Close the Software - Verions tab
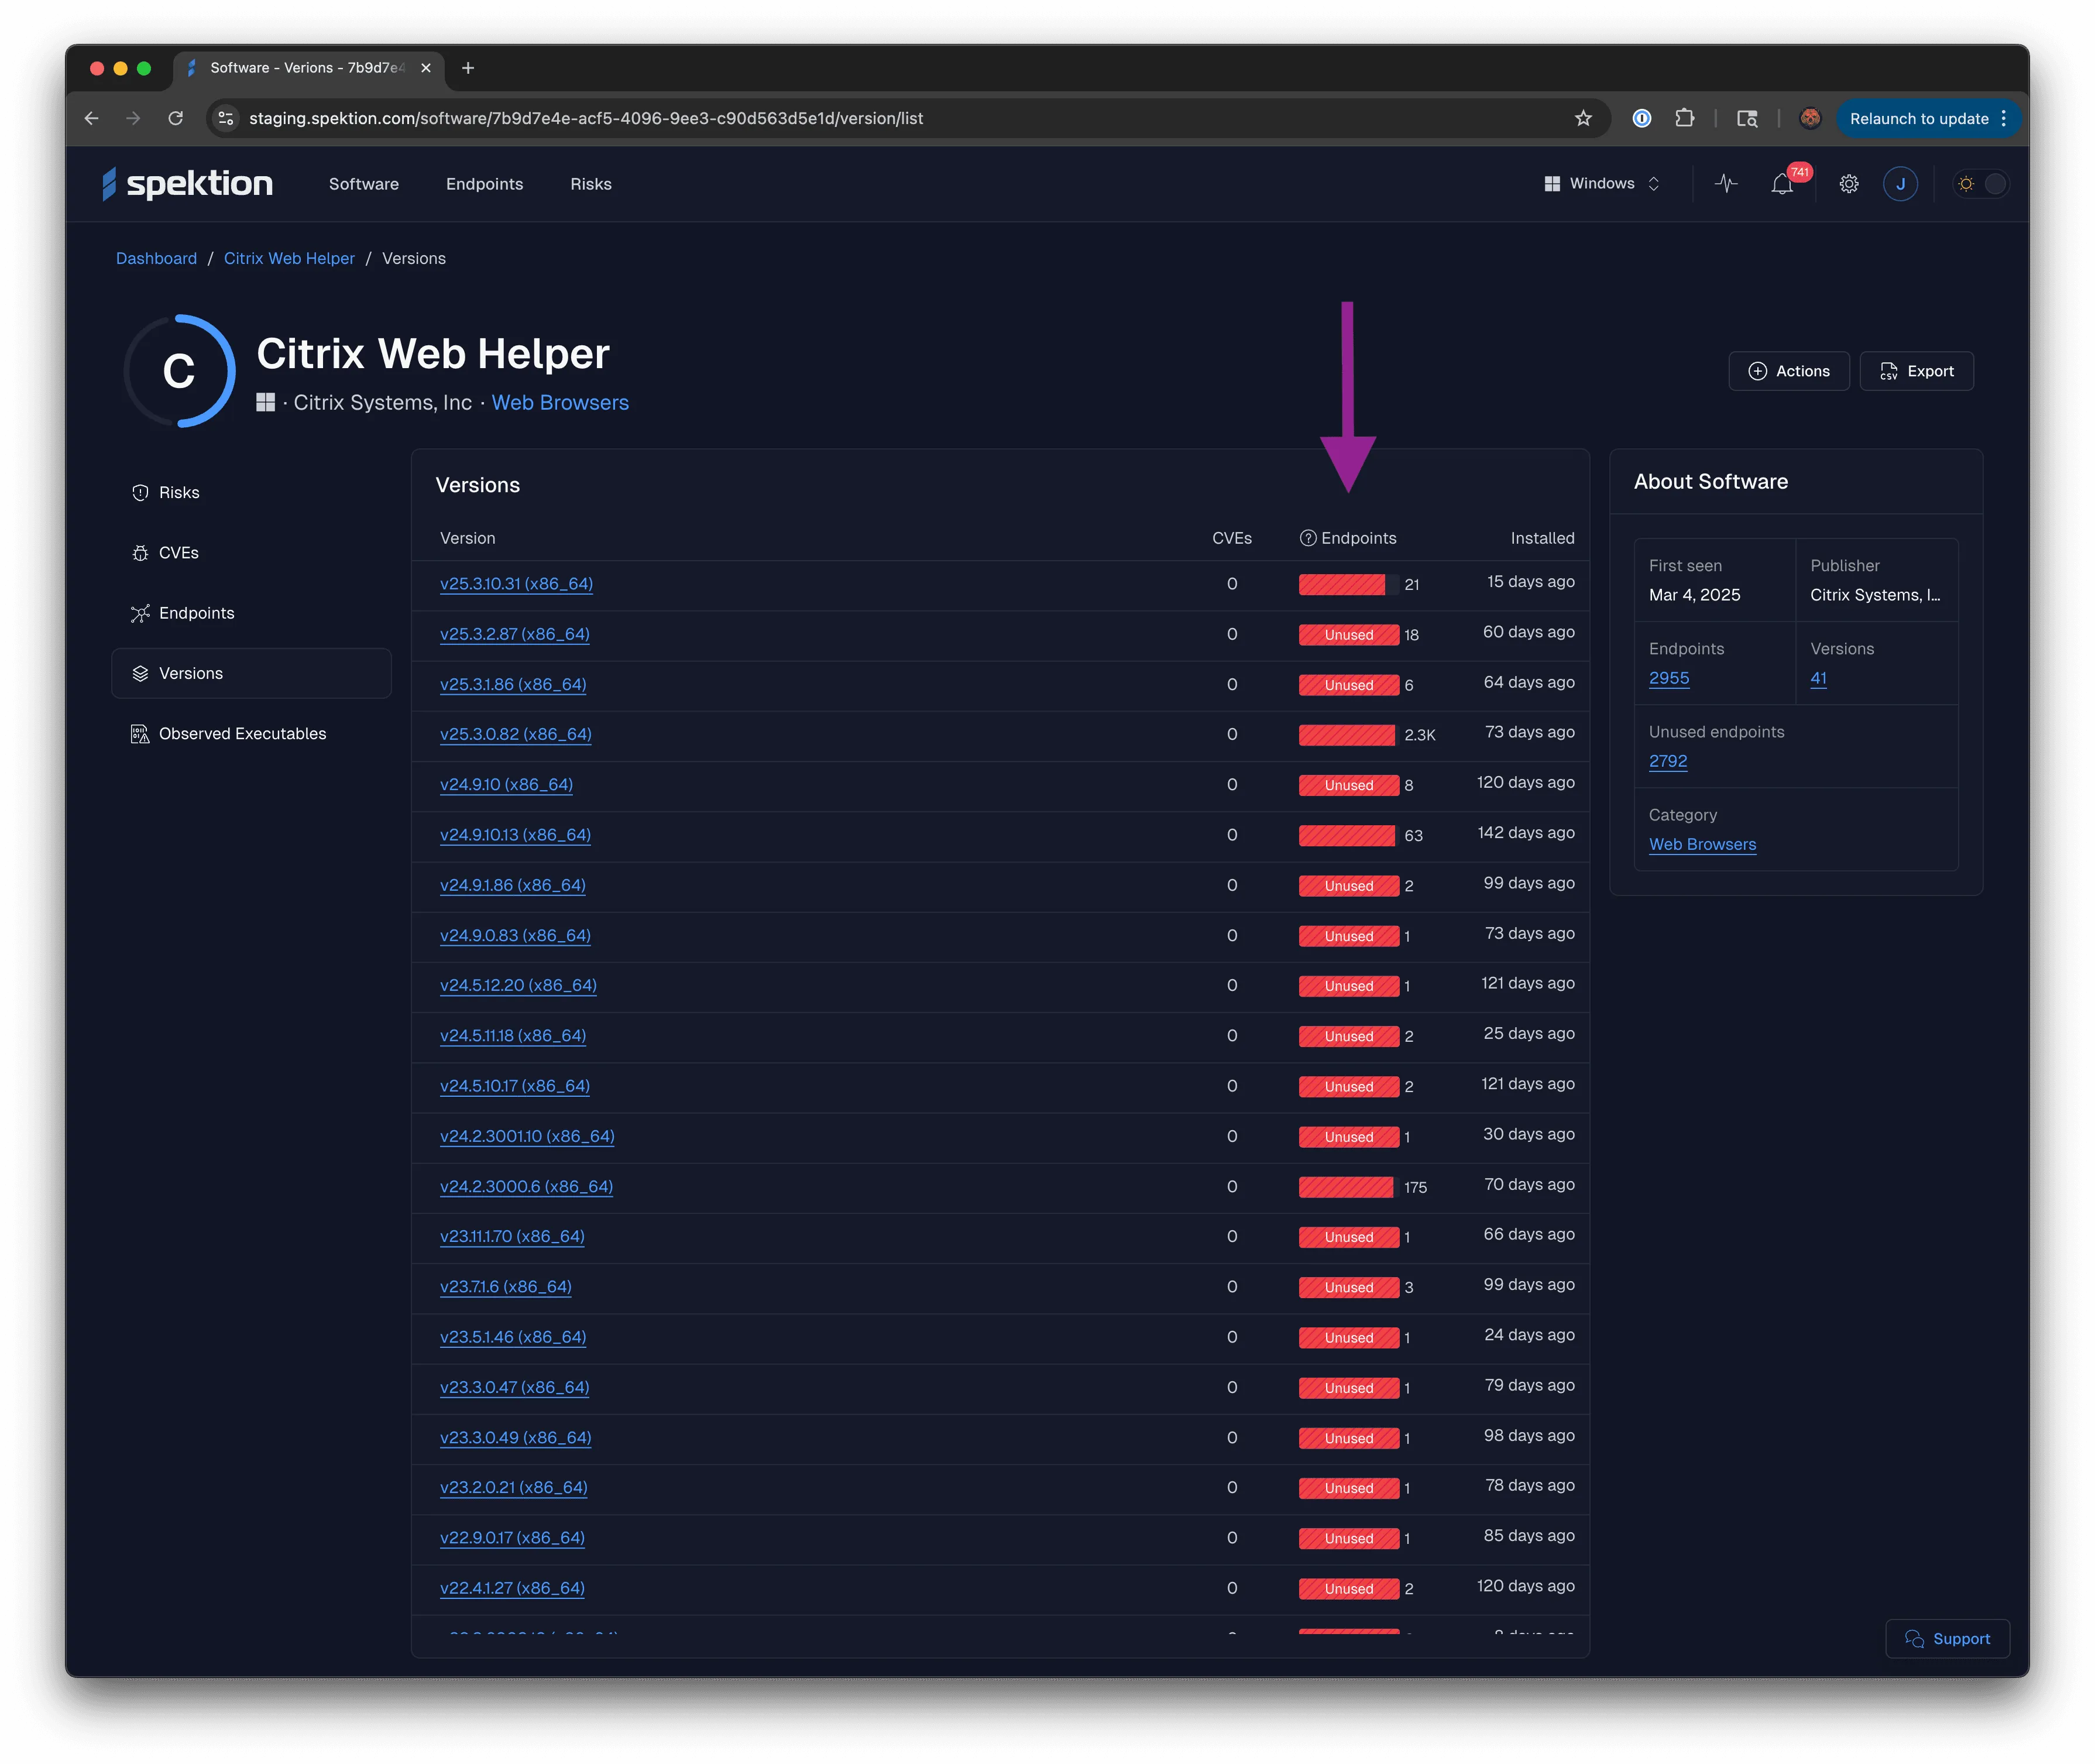Screen dimensions: 2095x1764 click(x=426, y=68)
